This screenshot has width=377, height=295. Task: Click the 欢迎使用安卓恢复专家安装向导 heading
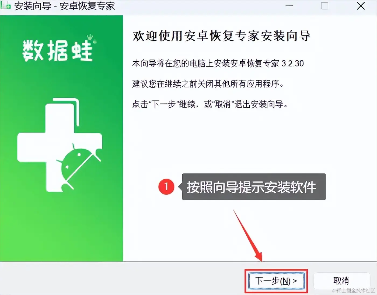(221, 36)
